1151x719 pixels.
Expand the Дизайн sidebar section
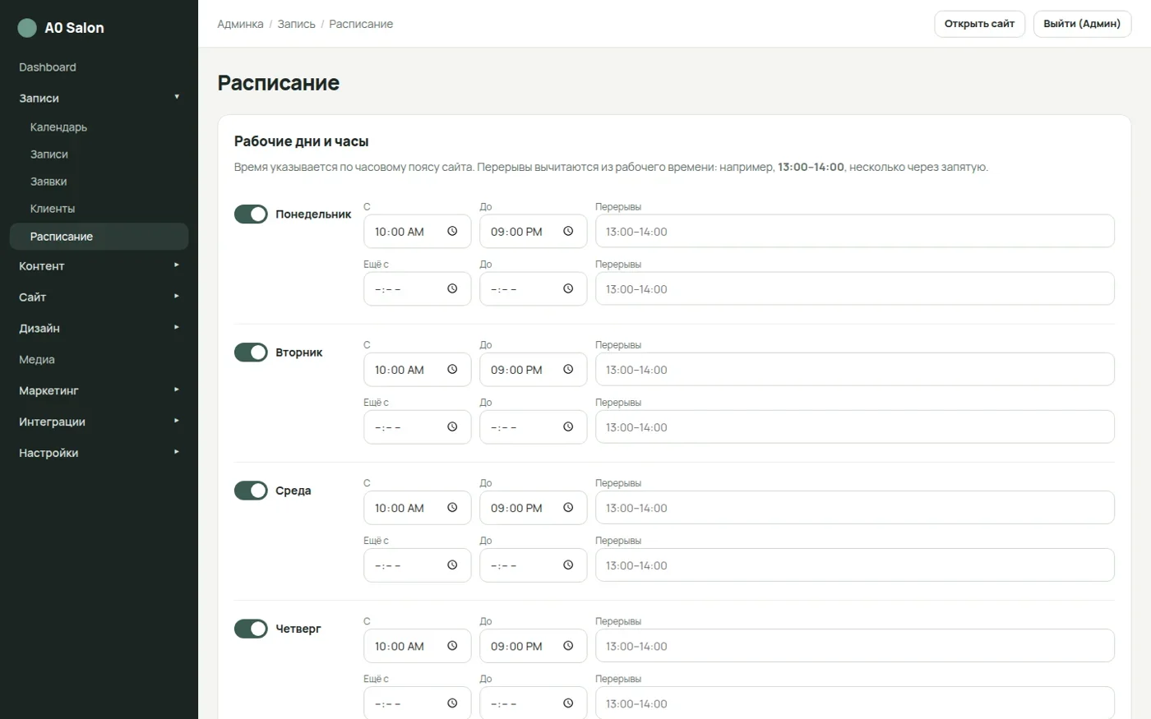pos(99,329)
